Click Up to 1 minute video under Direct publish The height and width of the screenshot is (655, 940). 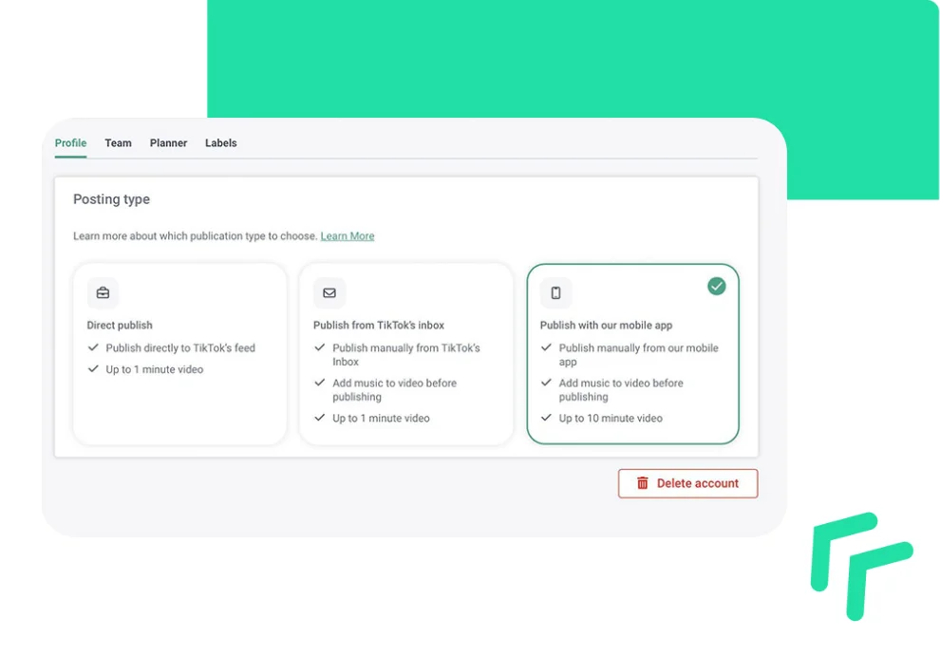[155, 369]
